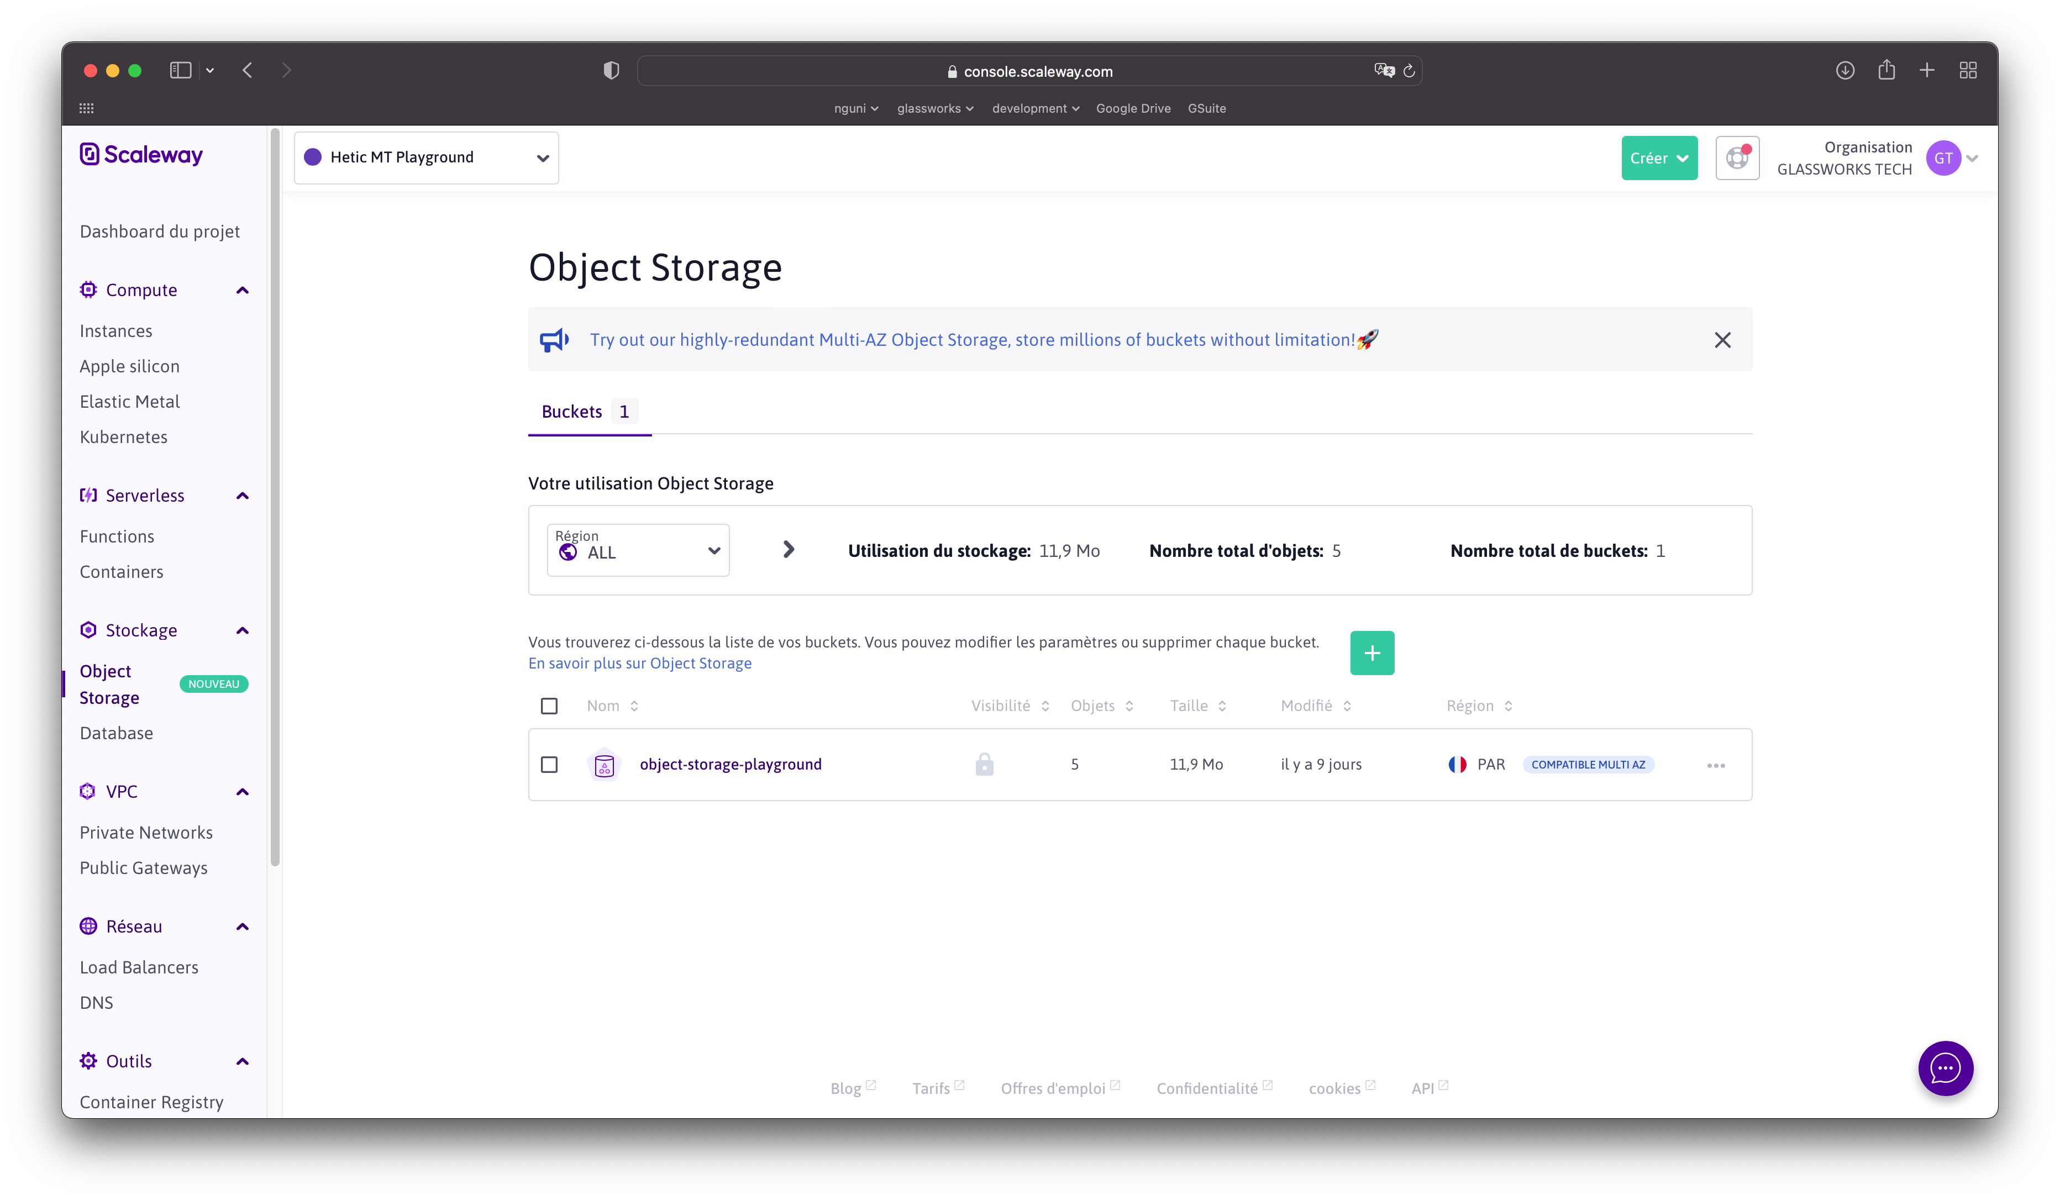Viewport: 2060px width, 1200px height.
Task: Click the lock visibility icon for object-storage-playground
Action: 984,764
